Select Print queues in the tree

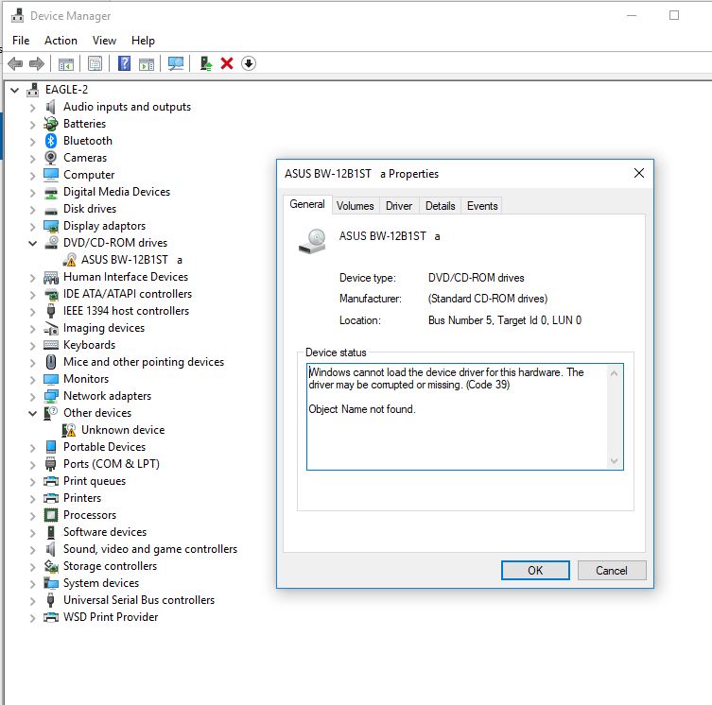click(95, 481)
